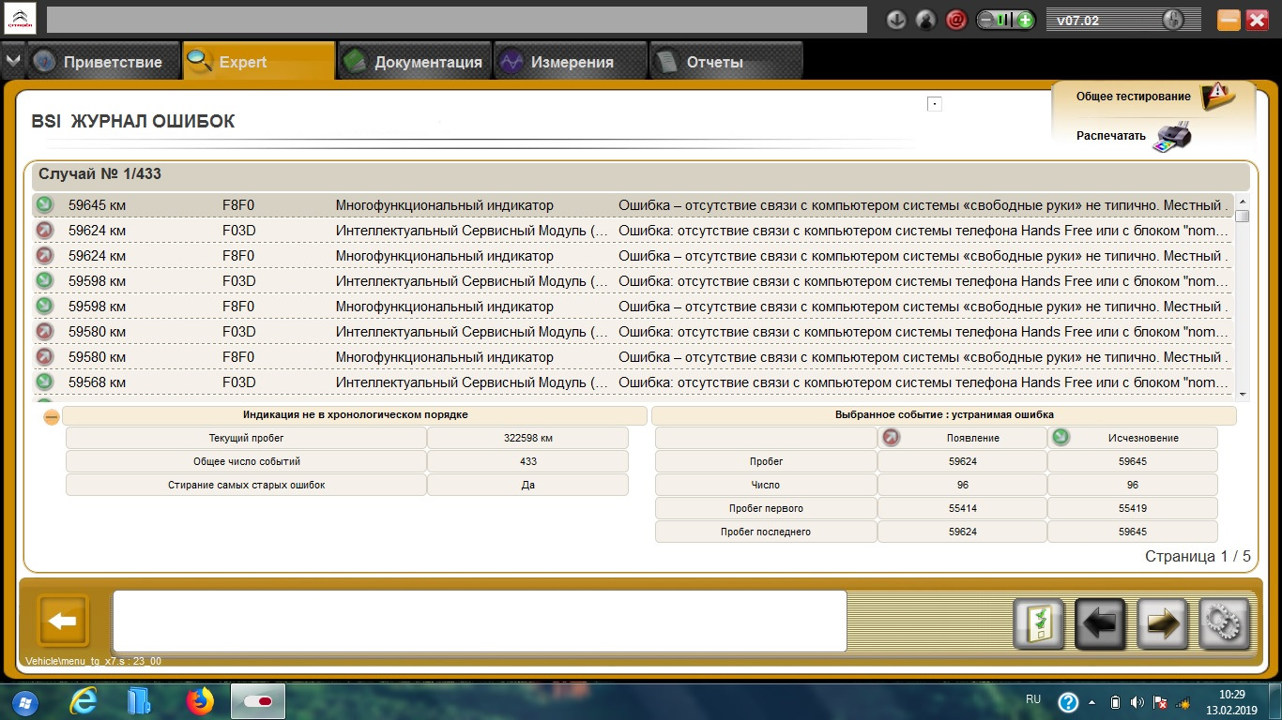
Task: Click the red @ icon in top bar
Action: tap(956, 20)
